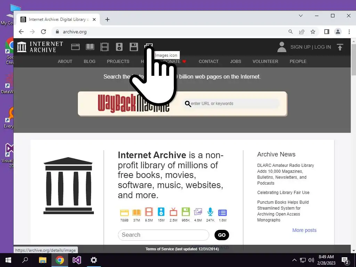Click the Upload arrow icon in navbar
356x267 pixels.
point(340,47)
